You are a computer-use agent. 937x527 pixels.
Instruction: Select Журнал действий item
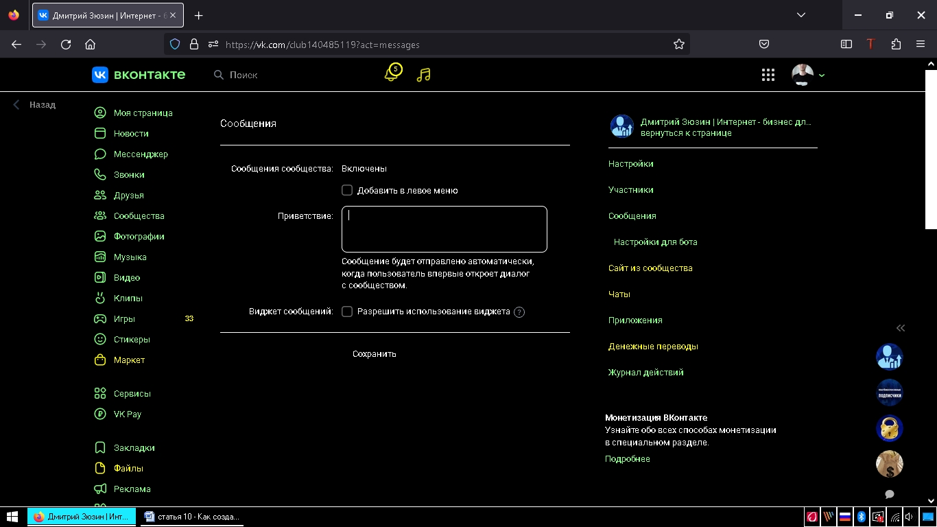(646, 373)
